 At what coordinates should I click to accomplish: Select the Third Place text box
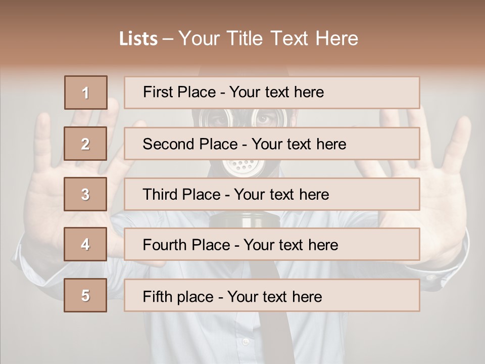point(272,194)
